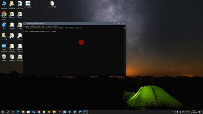The image size is (203, 114).
Task: Open the taskbar clock and calendar
Action: 194,112
